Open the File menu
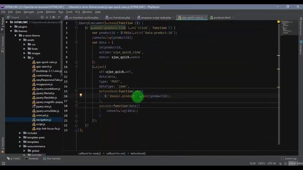Viewport: 303px width, 170px height. 3,12
